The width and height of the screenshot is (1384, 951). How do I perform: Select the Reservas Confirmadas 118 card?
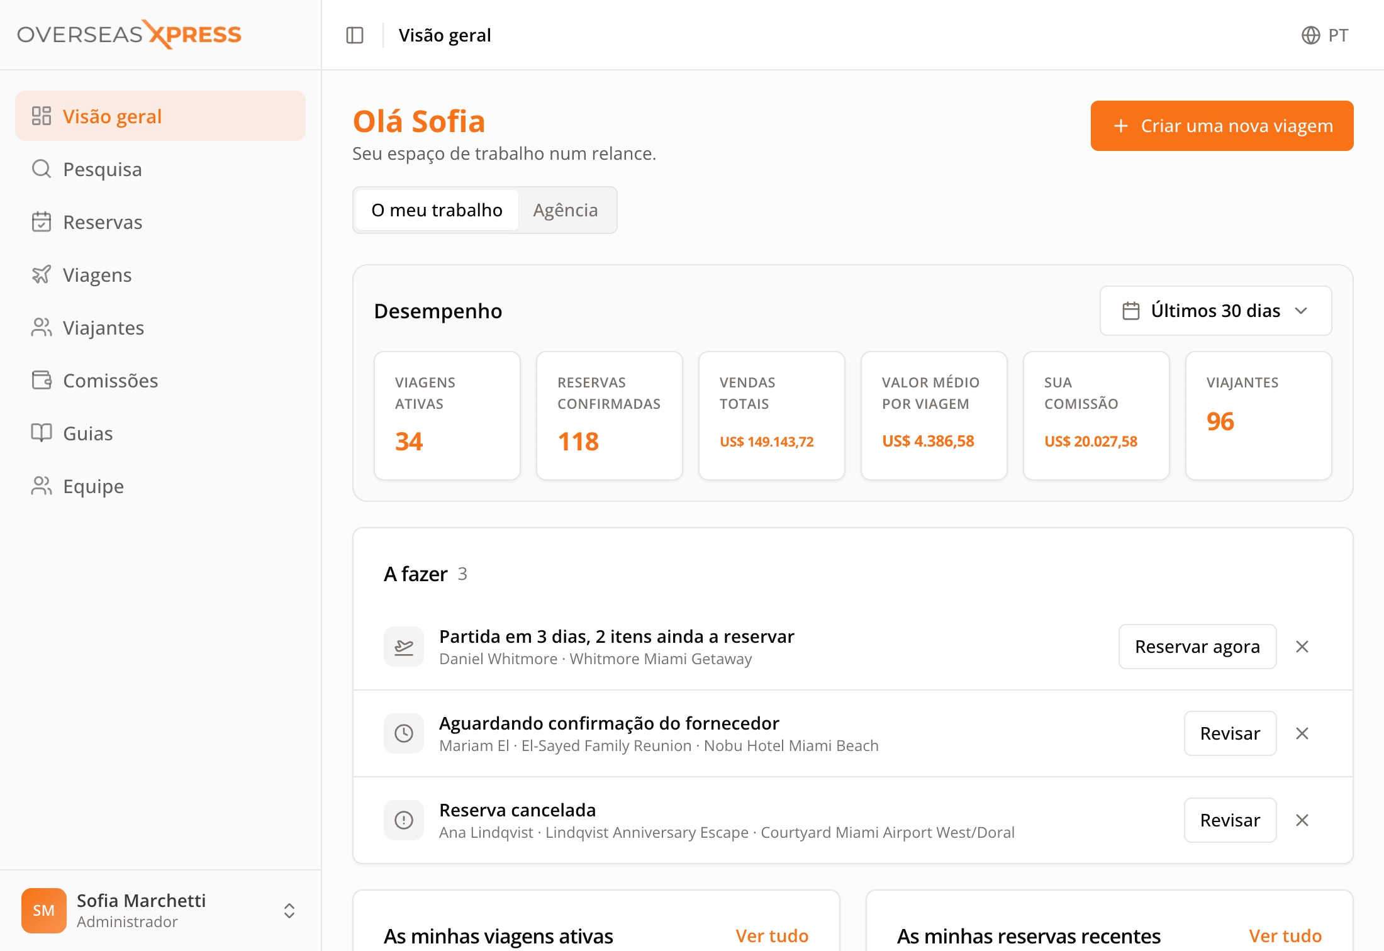click(610, 416)
